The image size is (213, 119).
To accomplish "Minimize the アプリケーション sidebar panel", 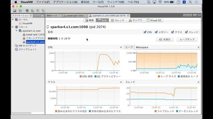I will (x=42, y=16).
